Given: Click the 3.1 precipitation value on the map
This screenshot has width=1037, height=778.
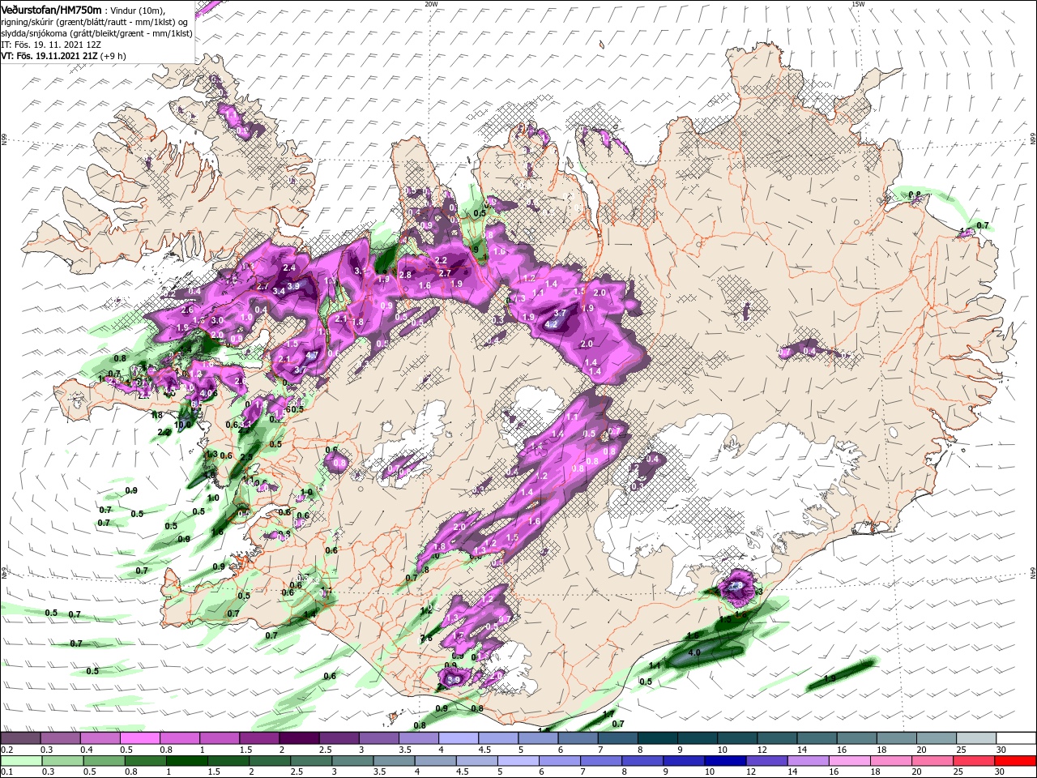Looking at the screenshot, I should click(x=361, y=271).
